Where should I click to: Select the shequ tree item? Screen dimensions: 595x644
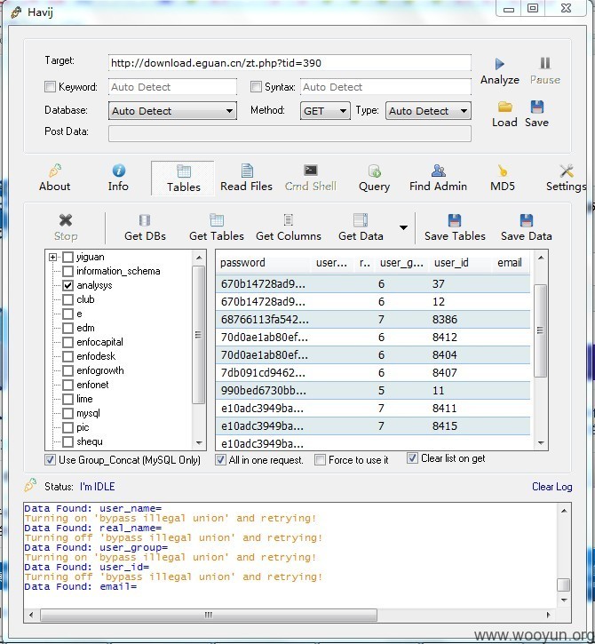coord(90,442)
